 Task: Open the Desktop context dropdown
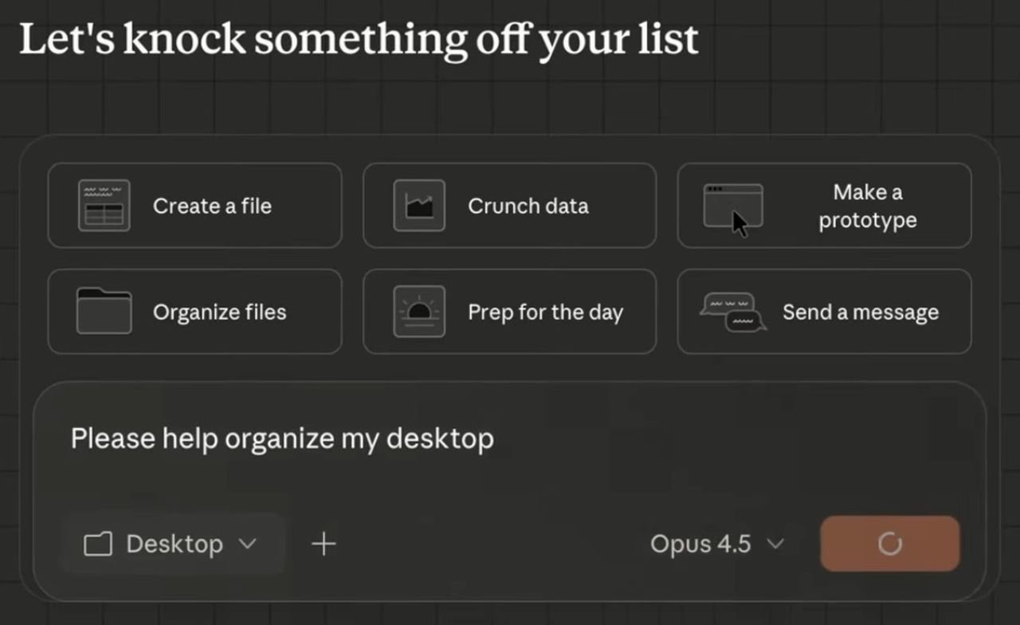[x=172, y=544]
